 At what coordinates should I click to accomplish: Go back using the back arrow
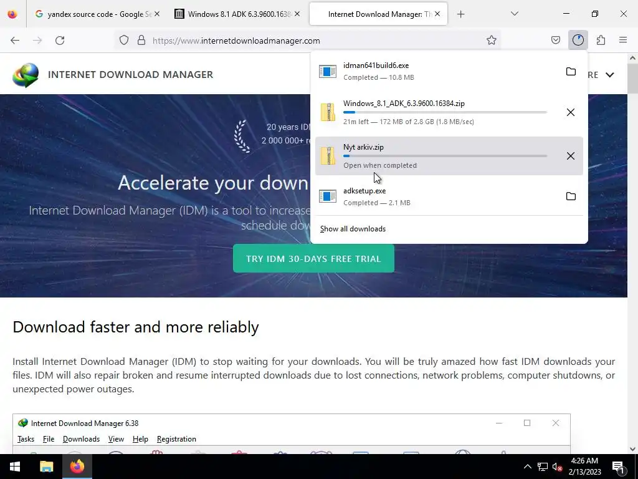pos(15,41)
